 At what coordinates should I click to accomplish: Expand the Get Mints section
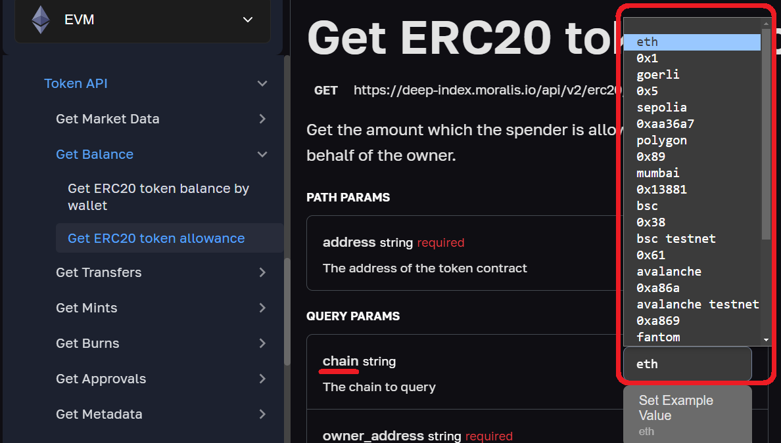[x=262, y=308]
